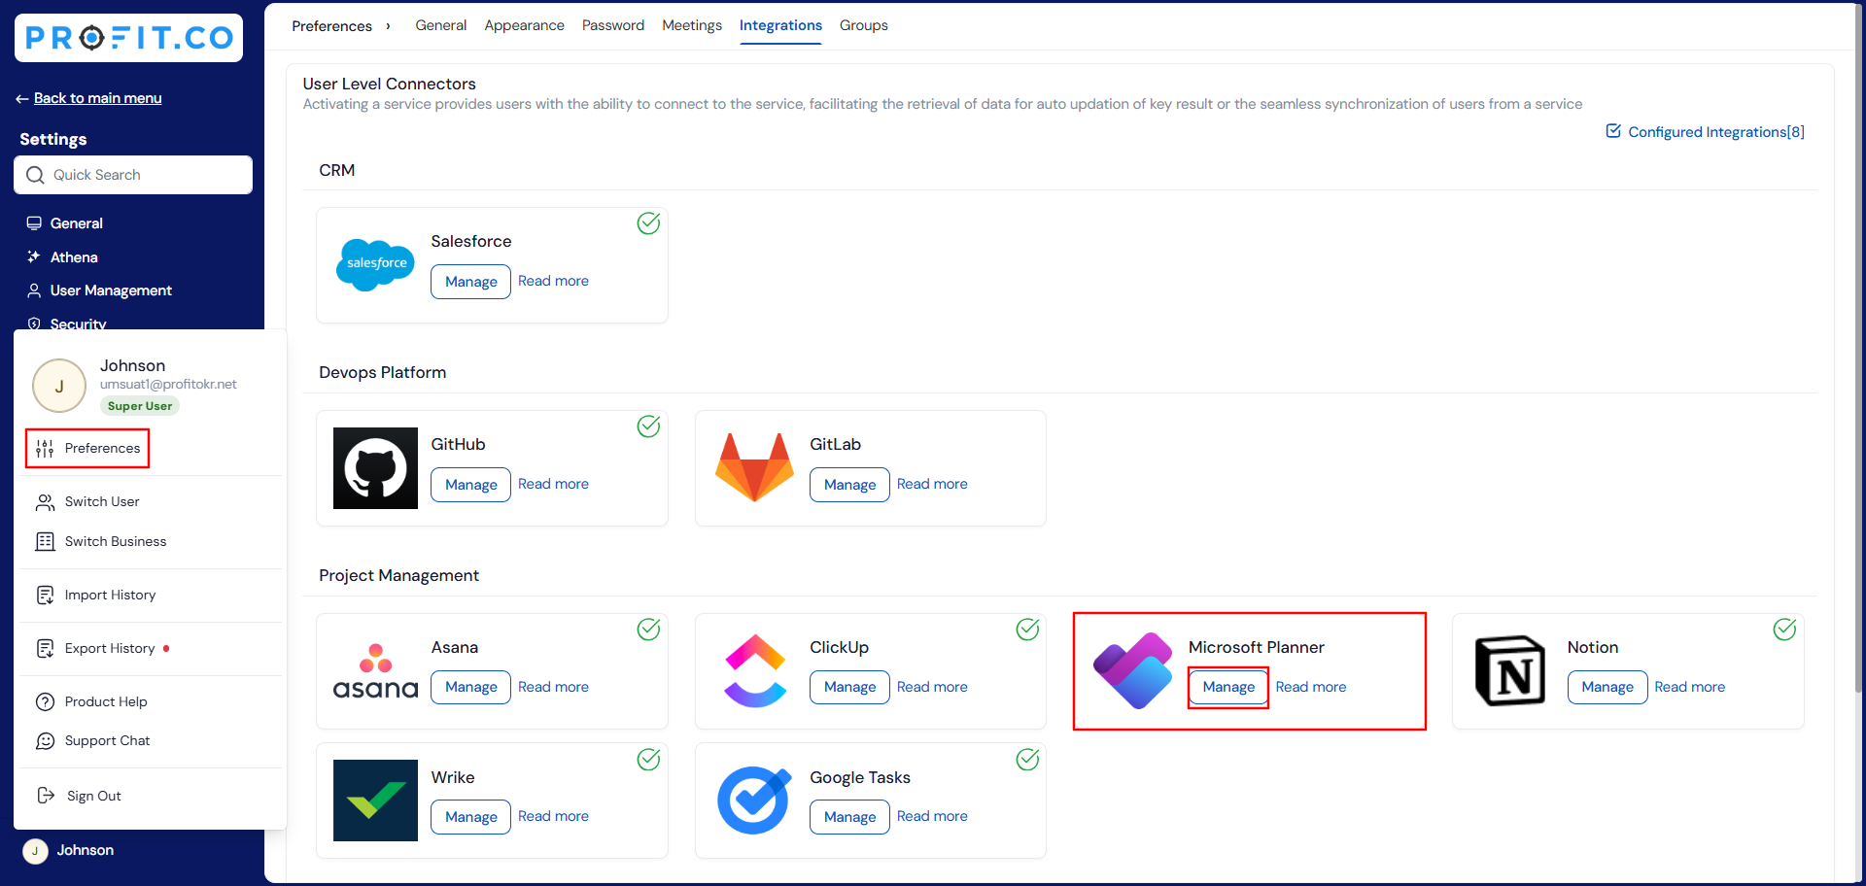The height and width of the screenshot is (886, 1866).
Task: Click the Preferences breadcrumb
Action: point(331,26)
